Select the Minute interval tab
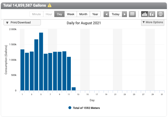Viewport: 168px width, 118px height. (x=36, y=14)
